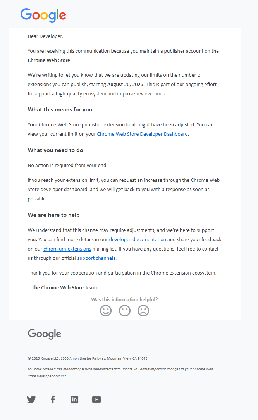Go to YouTube via footer icon
The height and width of the screenshot is (420, 258).
[x=96, y=399]
